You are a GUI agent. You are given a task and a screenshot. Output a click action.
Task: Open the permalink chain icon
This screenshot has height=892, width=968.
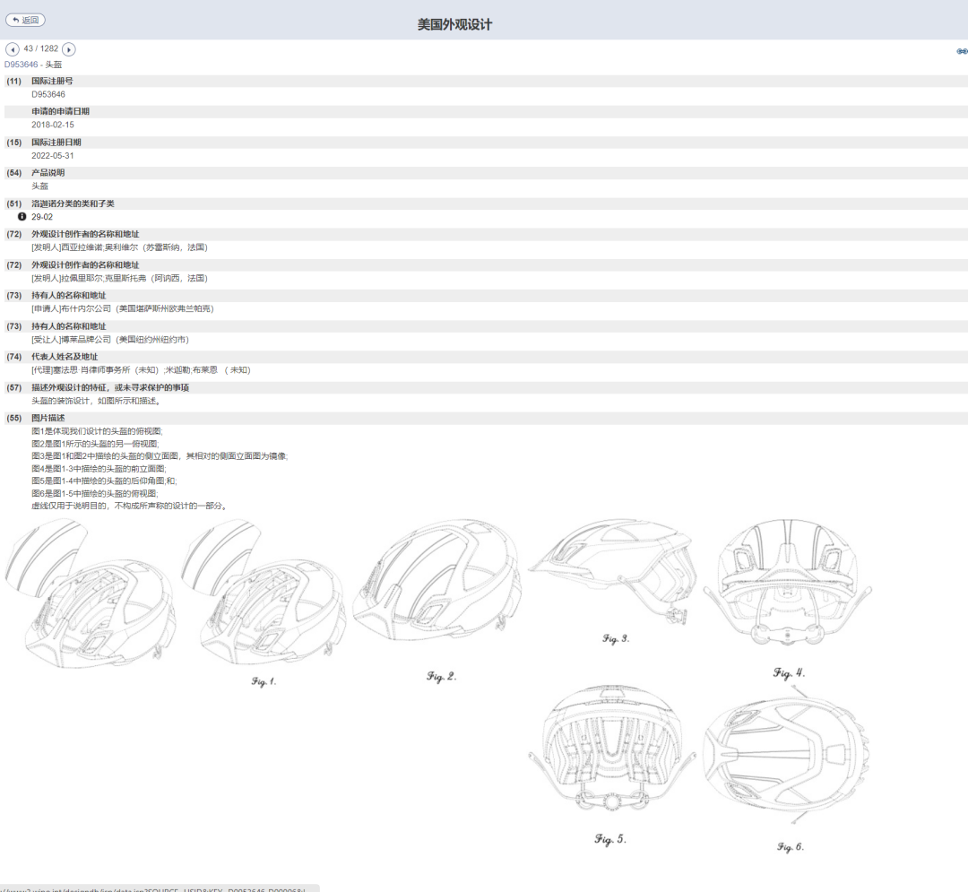962,51
